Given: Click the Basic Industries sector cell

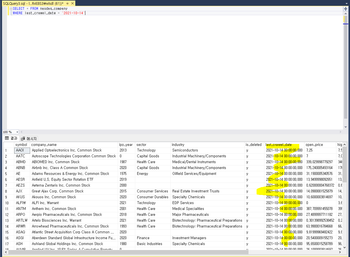Looking at the screenshot, I should [153, 244].
